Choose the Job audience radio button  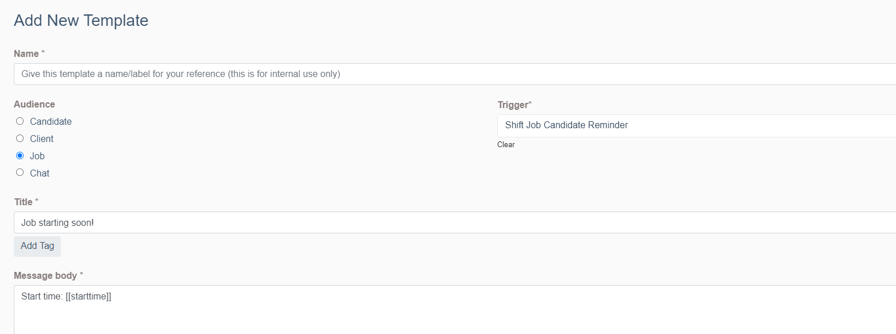pos(20,156)
